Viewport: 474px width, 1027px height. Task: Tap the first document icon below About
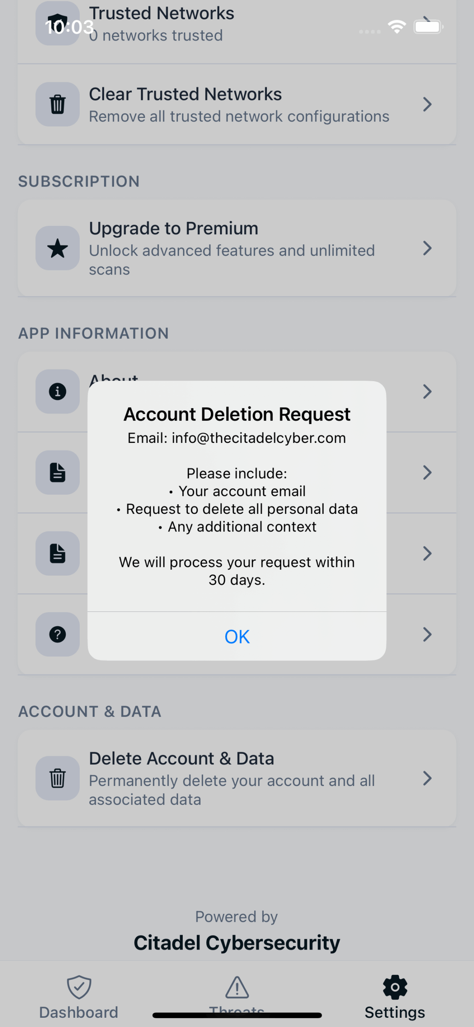(57, 472)
